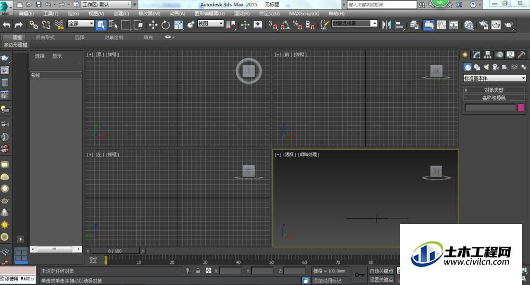This screenshot has height=285, width=530.
Task: Click the 0 / 100 time slider
Action: [115, 251]
